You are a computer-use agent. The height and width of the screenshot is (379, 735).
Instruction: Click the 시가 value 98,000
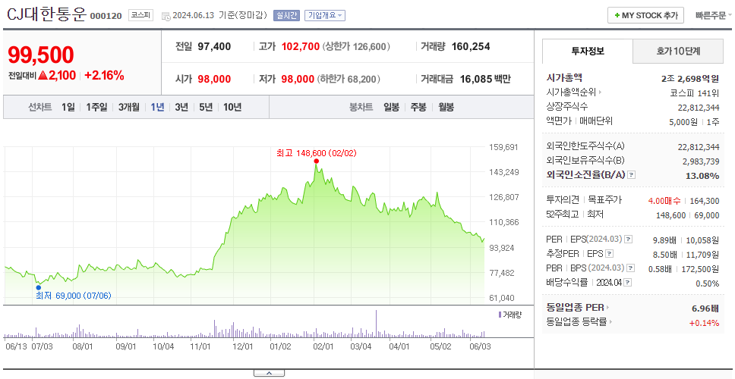click(214, 79)
